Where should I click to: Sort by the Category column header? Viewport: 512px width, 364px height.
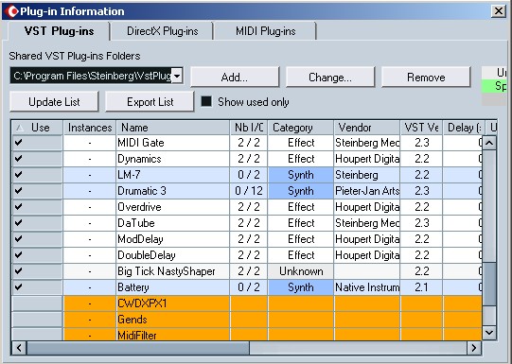coord(301,128)
